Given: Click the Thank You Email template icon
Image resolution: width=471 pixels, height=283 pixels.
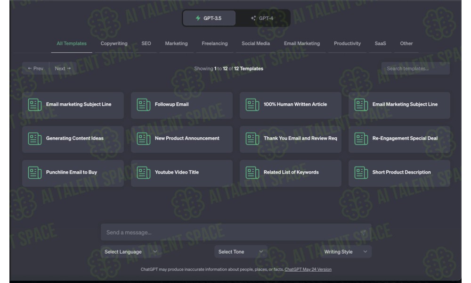Looking at the screenshot, I should [252, 139].
